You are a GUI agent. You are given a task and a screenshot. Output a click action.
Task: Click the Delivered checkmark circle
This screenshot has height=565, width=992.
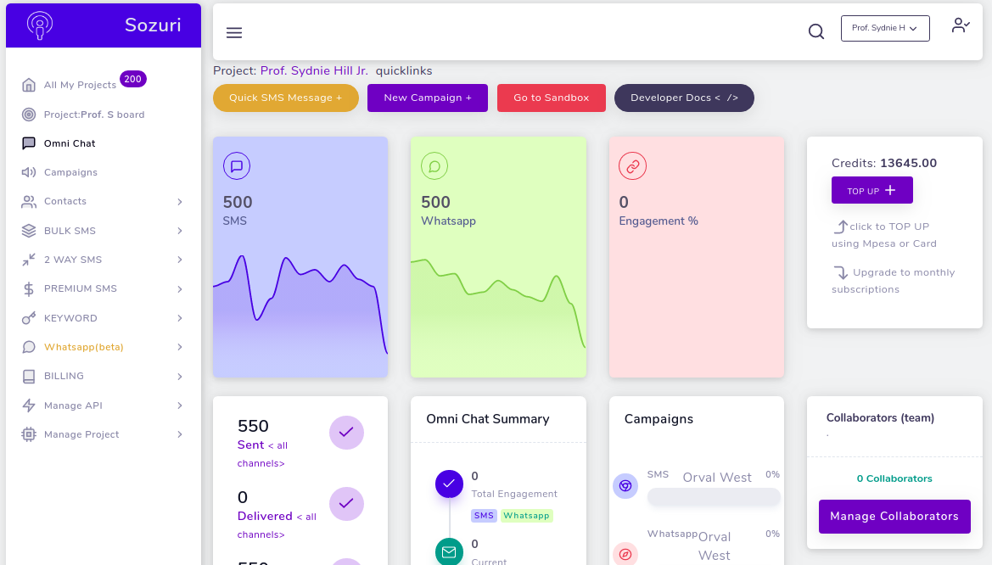tap(346, 504)
